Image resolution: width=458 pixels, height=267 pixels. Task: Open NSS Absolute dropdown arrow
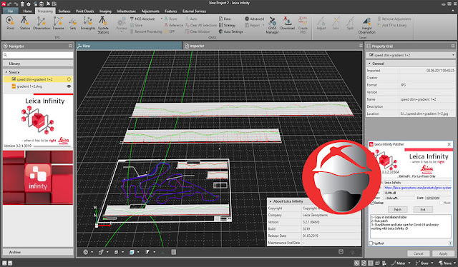pyautogui.click(x=162, y=19)
